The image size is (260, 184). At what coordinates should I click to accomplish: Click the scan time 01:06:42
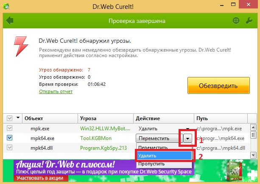point(97,84)
